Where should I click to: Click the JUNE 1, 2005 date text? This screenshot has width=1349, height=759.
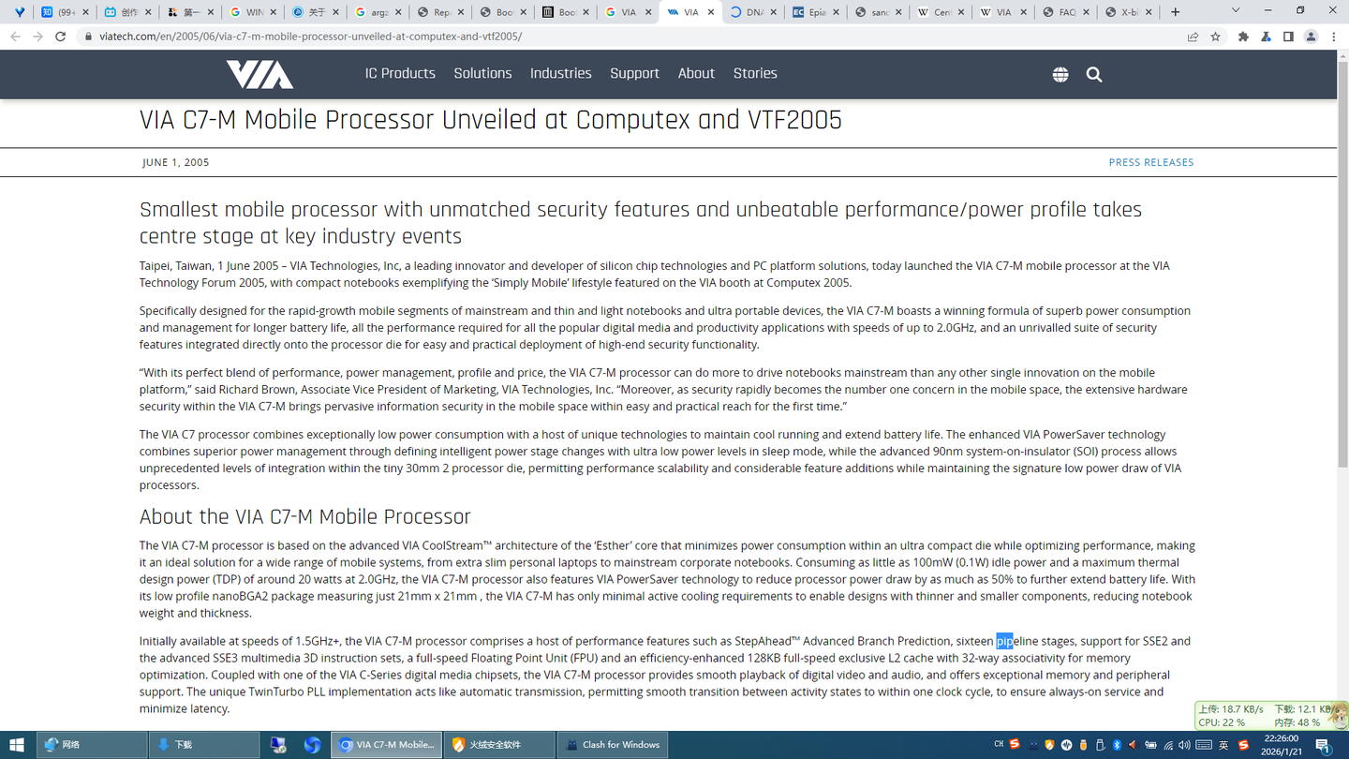(x=176, y=162)
